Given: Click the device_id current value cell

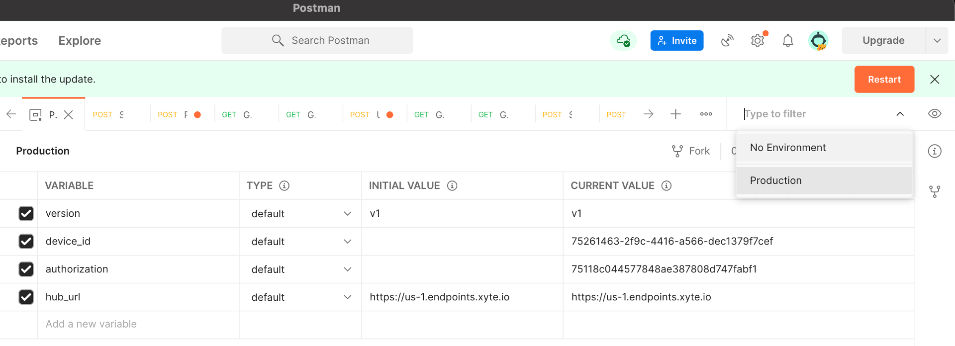Looking at the screenshot, I should [738, 242].
